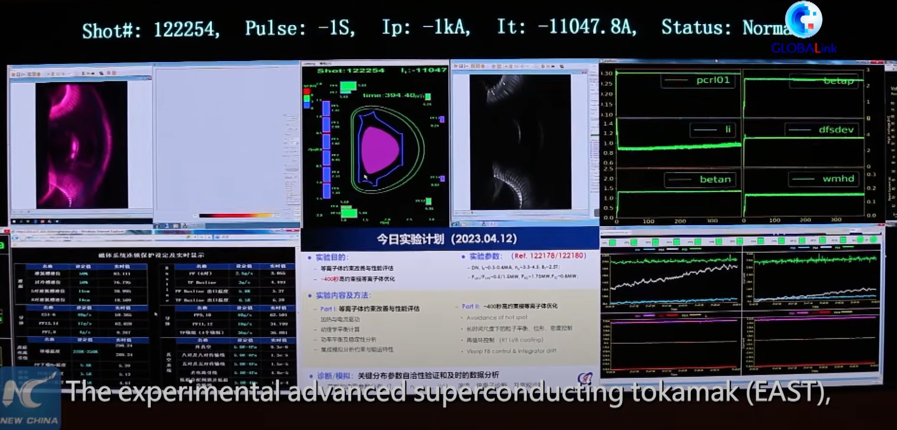Click the logo on the experiment plan slide

pyautogui.click(x=585, y=378)
